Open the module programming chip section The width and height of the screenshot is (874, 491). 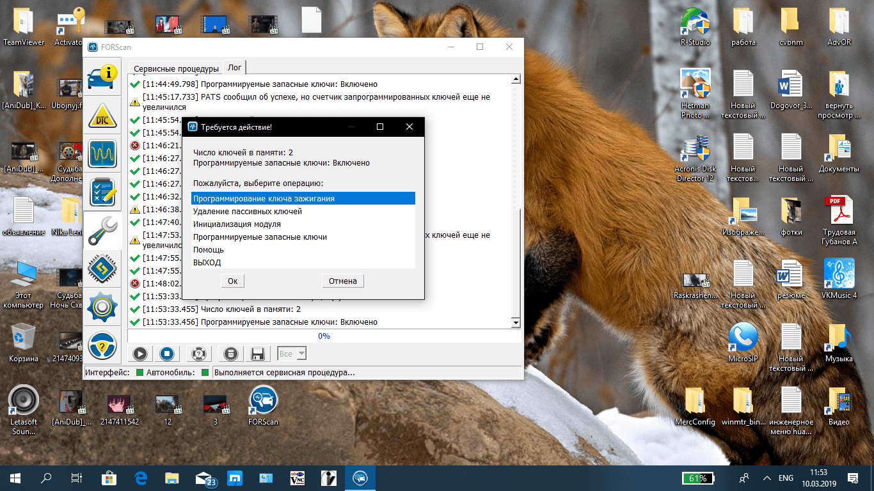click(x=102, y=270)
